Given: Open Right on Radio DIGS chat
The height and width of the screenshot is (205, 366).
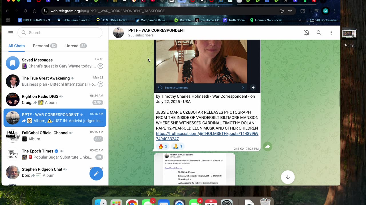Looking at the screenshot, I should 55,99.
